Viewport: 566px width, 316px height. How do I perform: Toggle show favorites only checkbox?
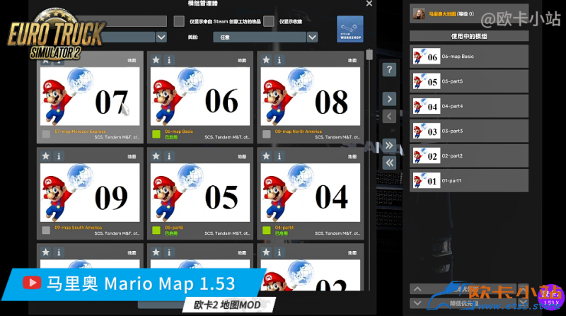pos(269,21)
